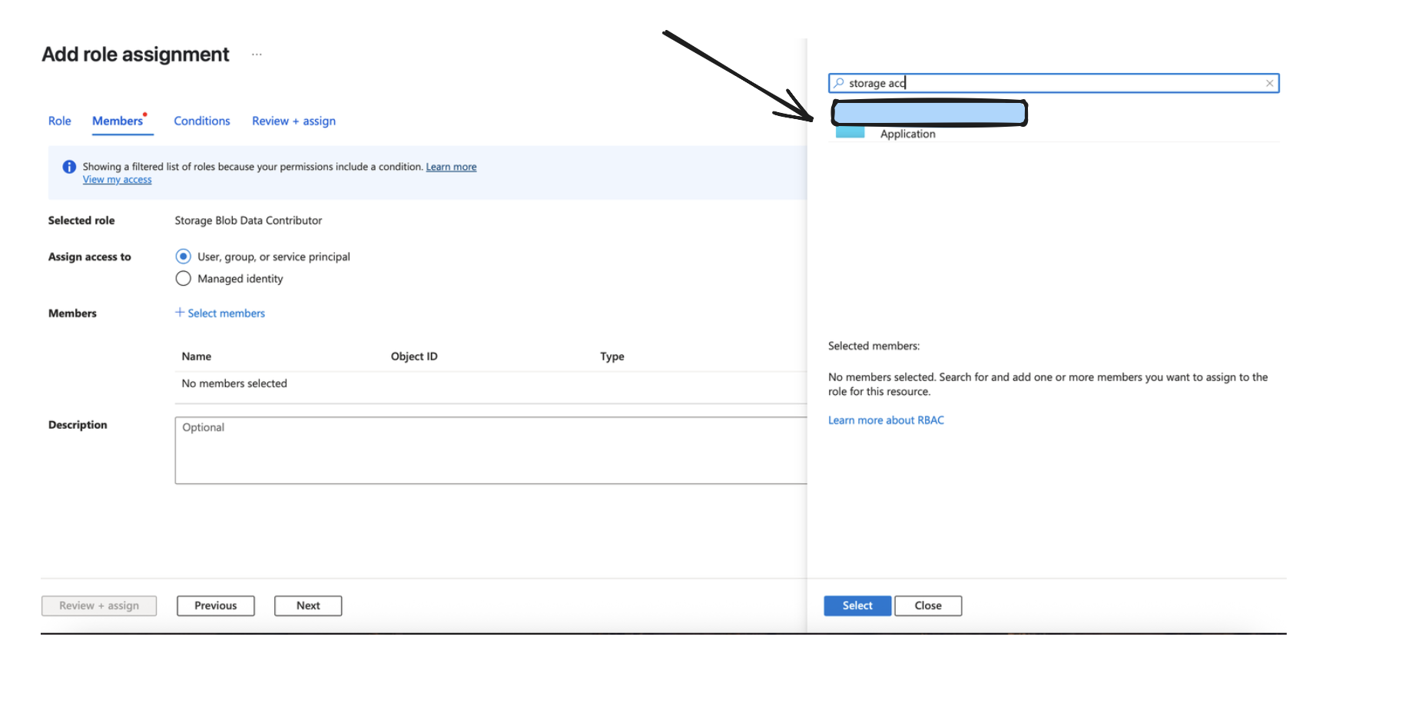Click into the Description text box

pos(490,450)
